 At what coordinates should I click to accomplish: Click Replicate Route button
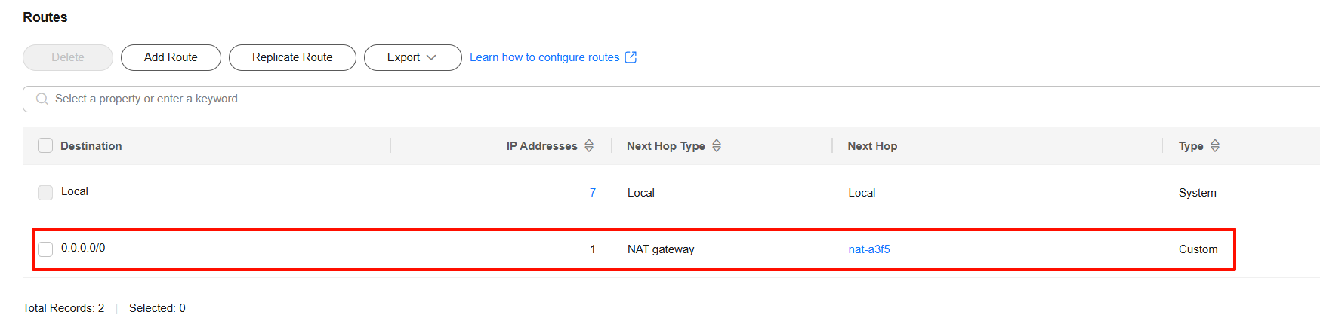[292, 57]
